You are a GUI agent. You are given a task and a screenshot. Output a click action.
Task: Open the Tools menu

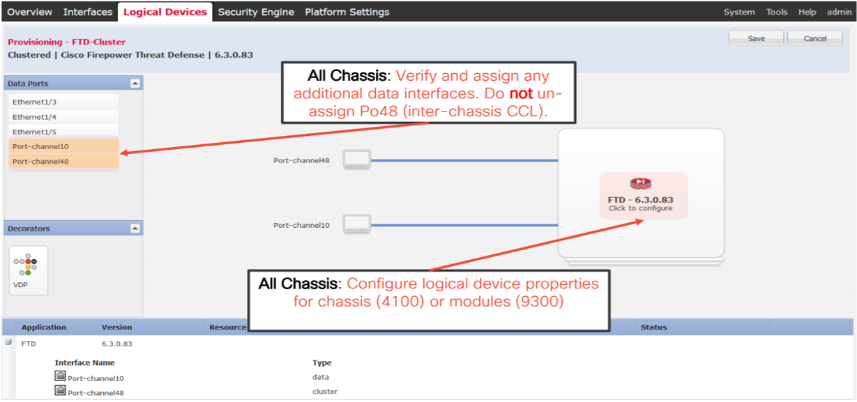[x=777, y=12]
